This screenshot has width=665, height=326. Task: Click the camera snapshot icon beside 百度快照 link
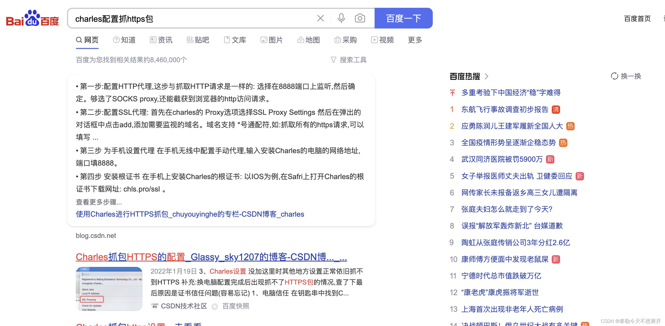(x=215, y=306)
